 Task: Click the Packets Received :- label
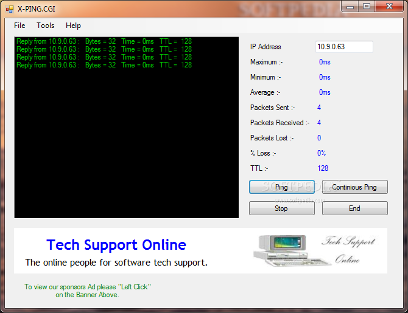pos(280,123)
